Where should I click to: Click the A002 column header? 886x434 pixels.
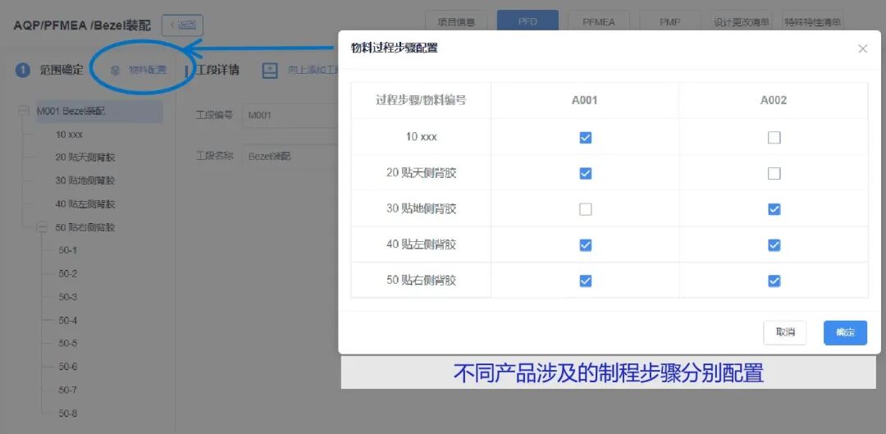coord(774,101)
